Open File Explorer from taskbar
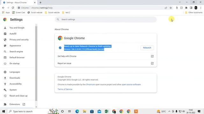Viewport: 204px width, 114px height. [84, 111]
